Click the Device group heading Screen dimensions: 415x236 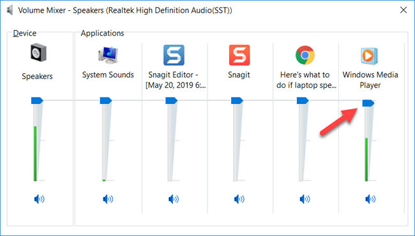(25, 33)
